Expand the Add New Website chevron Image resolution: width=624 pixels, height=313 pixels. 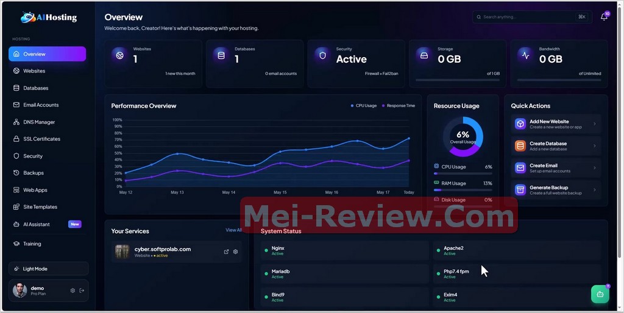point(595,124)
